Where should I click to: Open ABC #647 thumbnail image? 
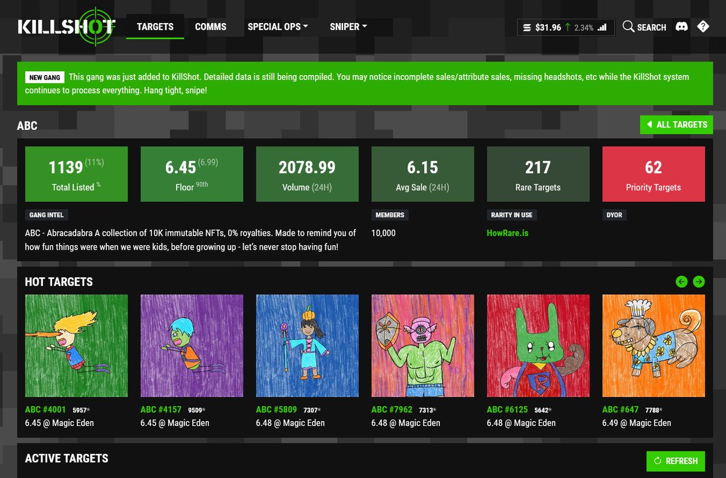point(653,346)
